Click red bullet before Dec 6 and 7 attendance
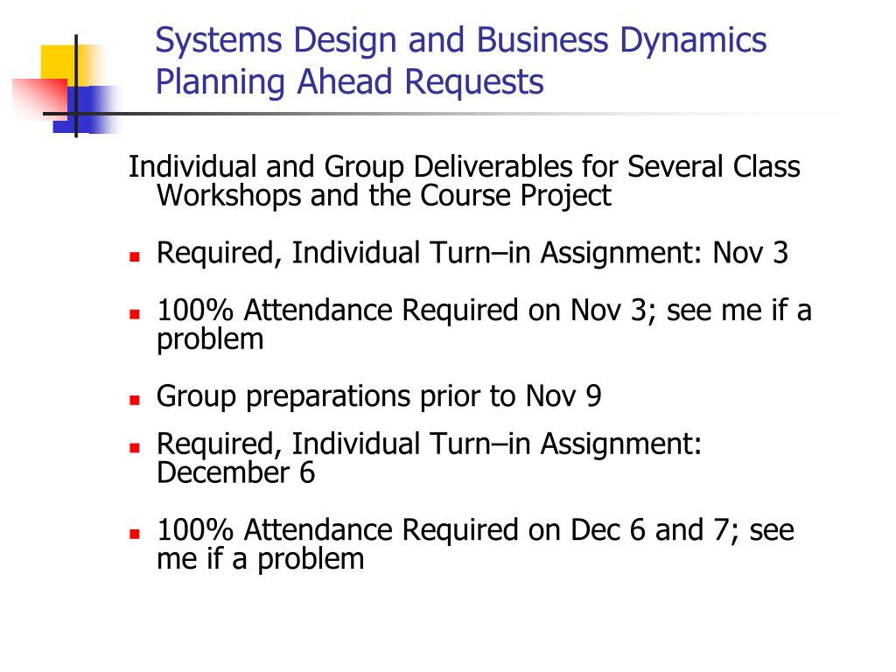Image resolution: width=896 pixels, height=672 pixels. (x=135, y=535)
